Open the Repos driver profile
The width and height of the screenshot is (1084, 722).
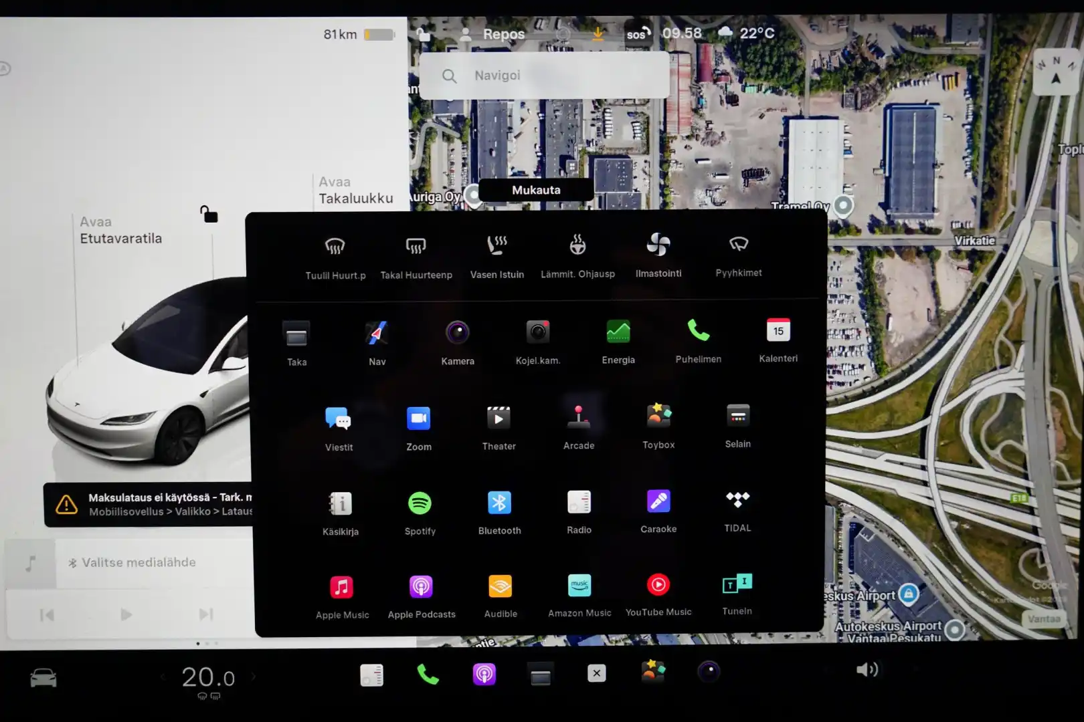coord(493,34)
